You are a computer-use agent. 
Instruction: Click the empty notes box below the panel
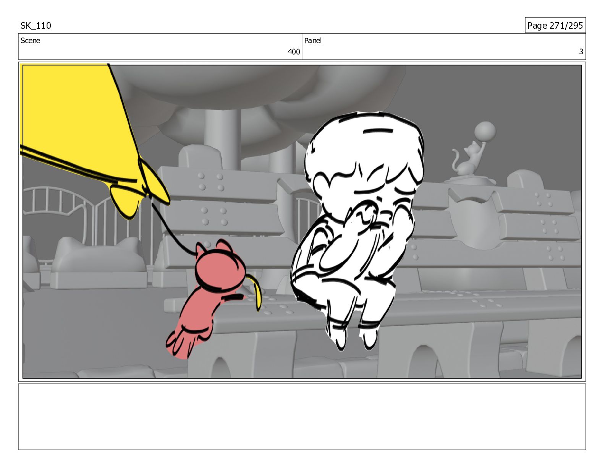302,416
